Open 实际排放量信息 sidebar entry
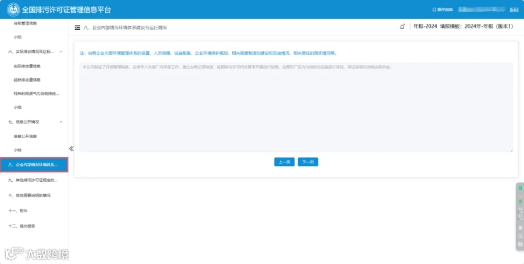The height and width of the screenshot is (264, 524). (27, 66)
